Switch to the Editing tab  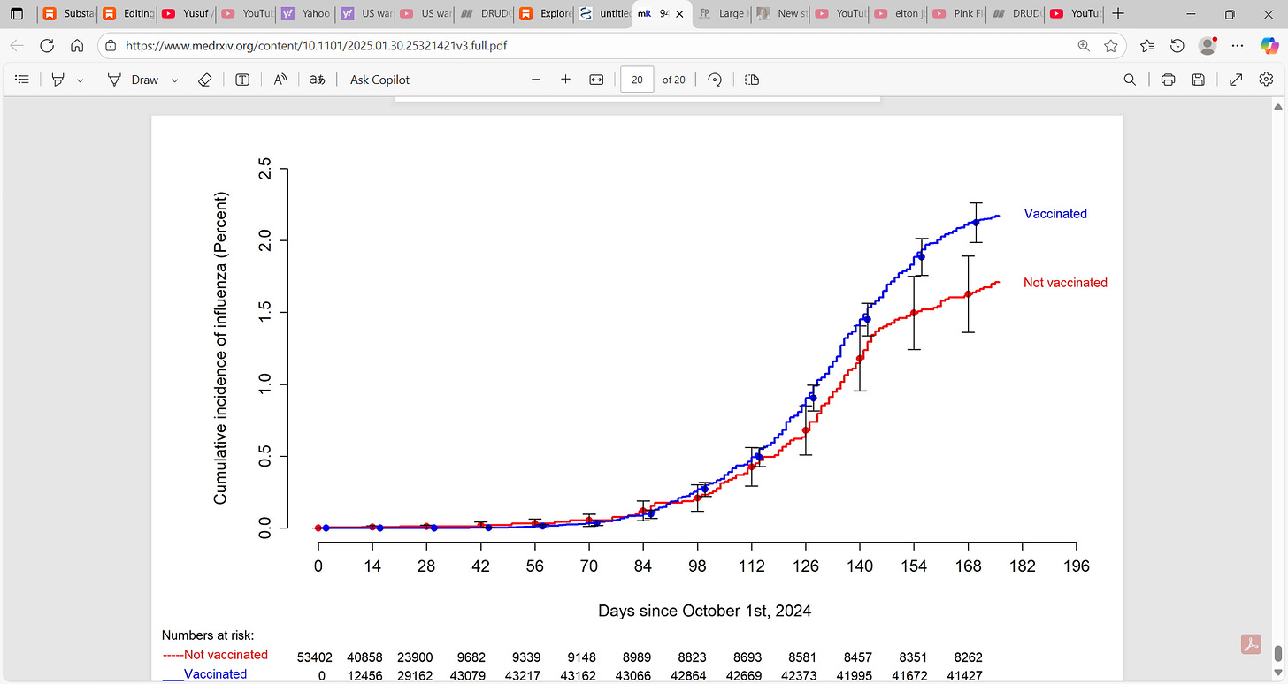coord(126,14)
